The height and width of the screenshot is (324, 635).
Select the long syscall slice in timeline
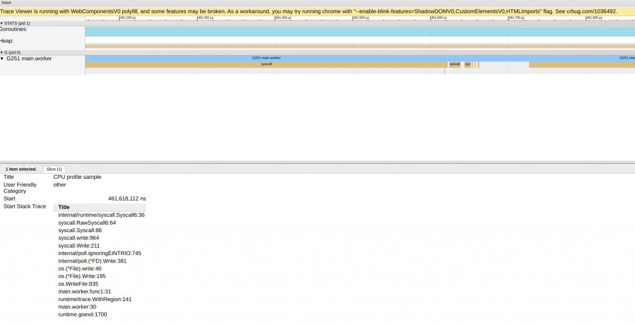coord(266,64)
